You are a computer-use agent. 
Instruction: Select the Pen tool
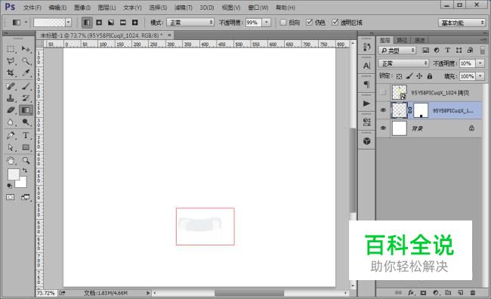click(11, 136)
